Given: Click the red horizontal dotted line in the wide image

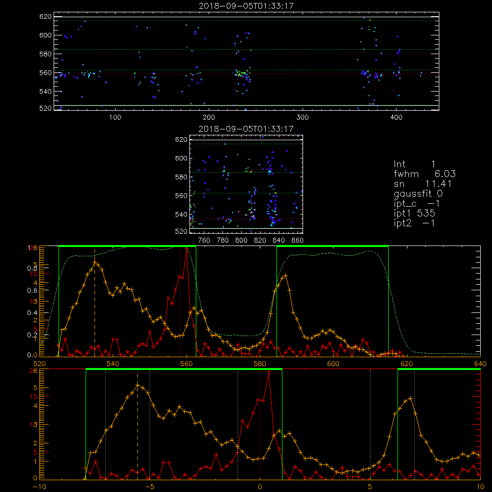Looking at the screenshot, I should coord(246,74).
